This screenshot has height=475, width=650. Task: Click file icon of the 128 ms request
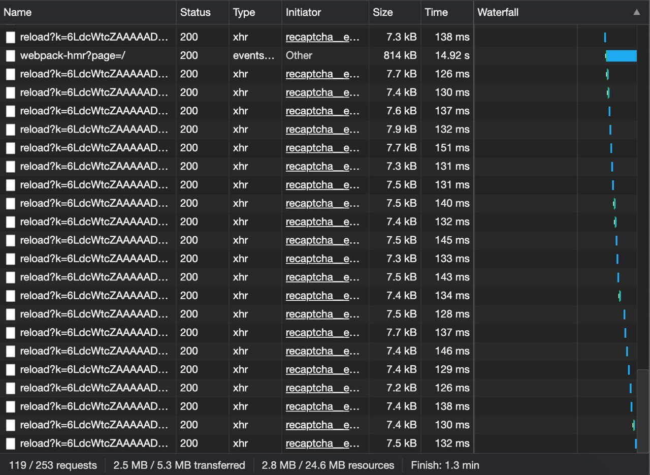[x=11, y=314]
